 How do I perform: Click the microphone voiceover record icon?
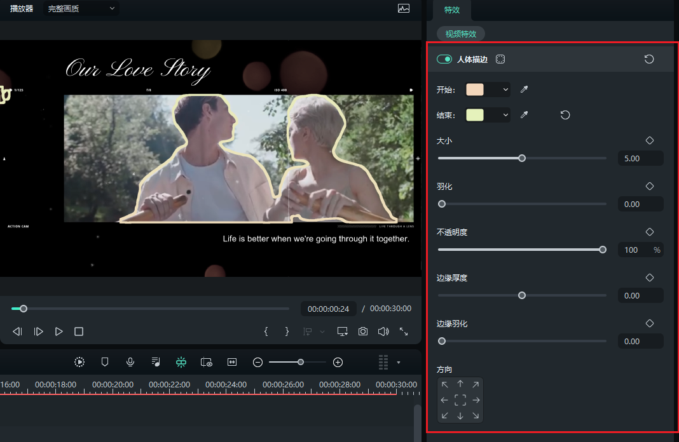[130, 362]
